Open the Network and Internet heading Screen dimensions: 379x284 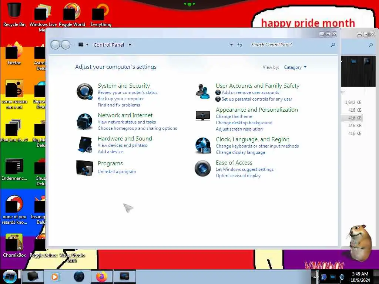125,115
